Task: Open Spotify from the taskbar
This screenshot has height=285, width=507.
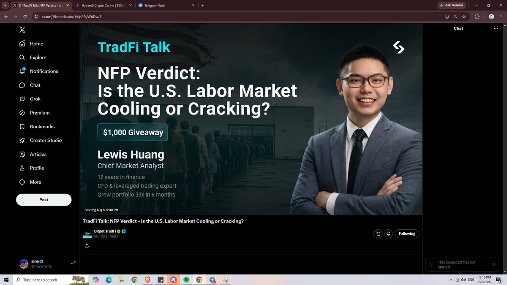Action: click(x=186, y=280)
